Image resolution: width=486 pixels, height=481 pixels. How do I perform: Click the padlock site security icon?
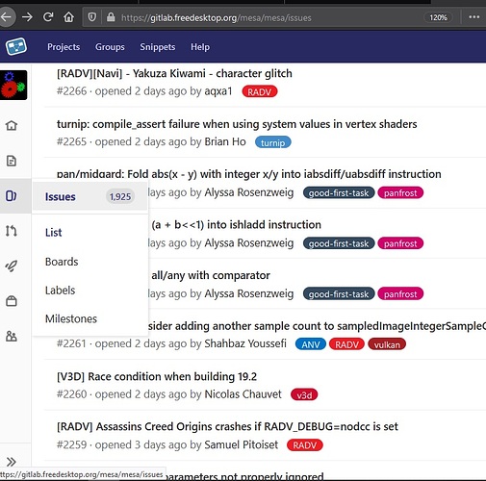coord(111,17)
